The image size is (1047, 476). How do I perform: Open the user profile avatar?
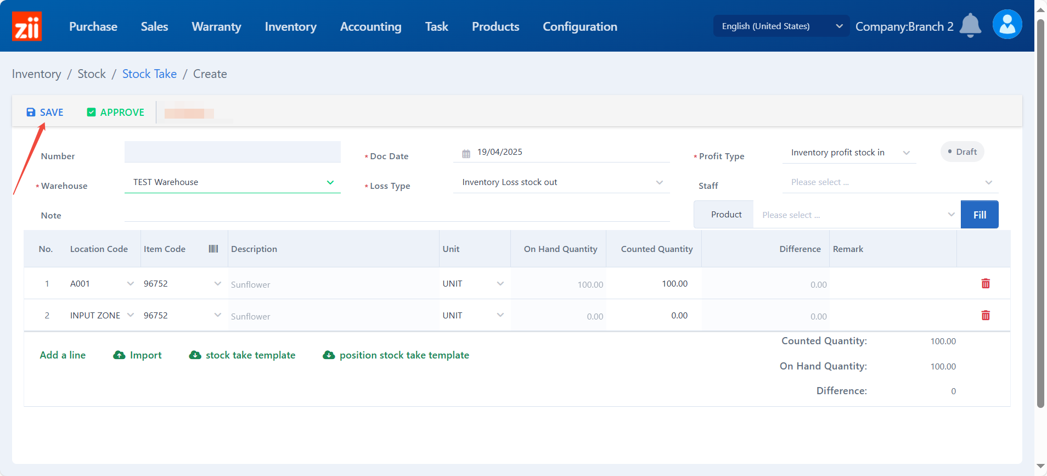[x=1007, y=25]
